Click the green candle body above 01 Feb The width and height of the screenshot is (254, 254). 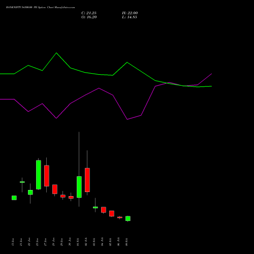click(x=79, y=187)
